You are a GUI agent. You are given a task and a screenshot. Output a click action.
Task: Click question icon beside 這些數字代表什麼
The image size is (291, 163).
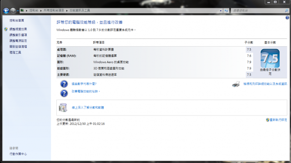[x=64, y=84]
